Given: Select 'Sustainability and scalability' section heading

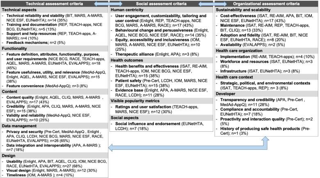Looking at the screenshot, I should tap(243, 10).
